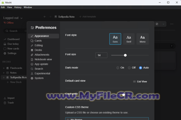The width and height of the screenshot is (181, 120).
Task: Click the Preferences sliders icon
Action: (x=32, y=28)
